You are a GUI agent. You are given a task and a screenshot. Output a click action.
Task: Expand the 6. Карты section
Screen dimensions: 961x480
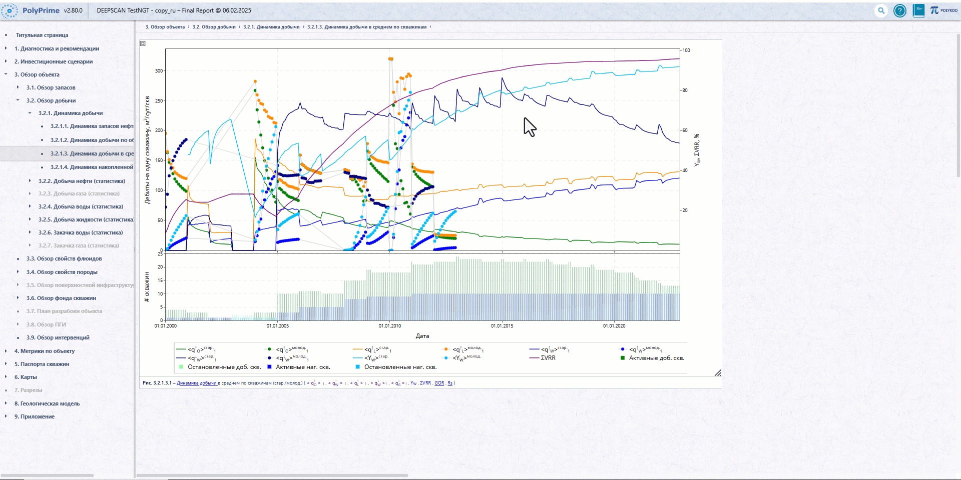(x=6, y=377)
